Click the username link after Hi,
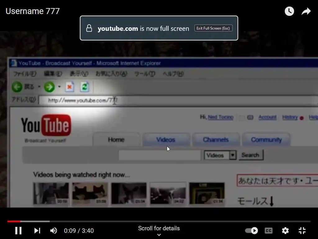This screenshot has height=239, width=318. [221, 117]
